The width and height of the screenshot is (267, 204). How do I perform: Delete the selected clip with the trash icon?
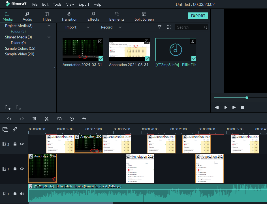coord(34,119)
